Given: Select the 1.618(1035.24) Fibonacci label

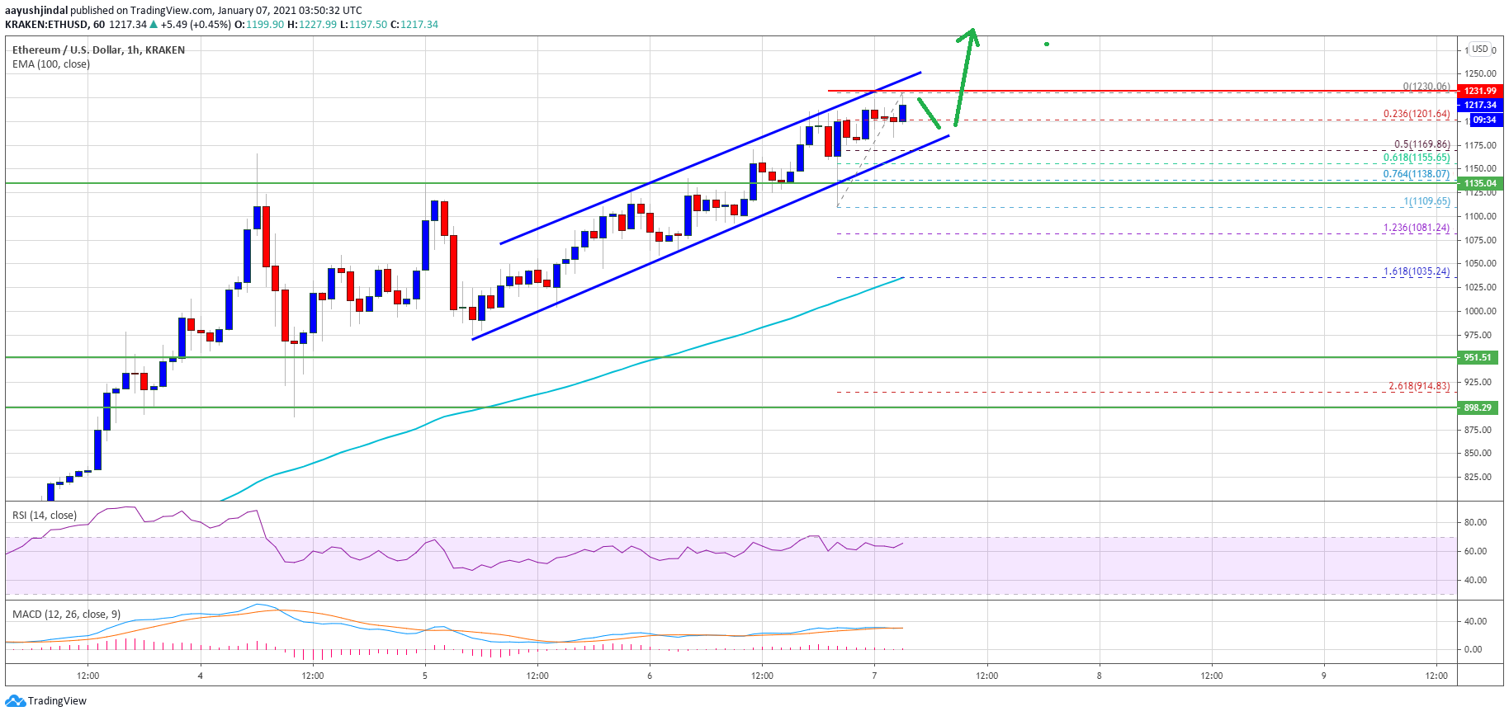Looking at the screenshot, I should 1417,271.
